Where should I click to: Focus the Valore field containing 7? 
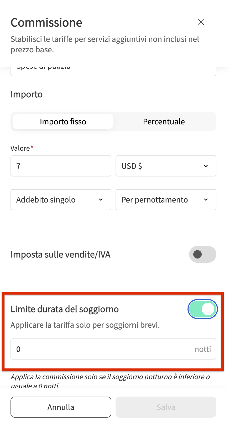(x=61, y=166)
